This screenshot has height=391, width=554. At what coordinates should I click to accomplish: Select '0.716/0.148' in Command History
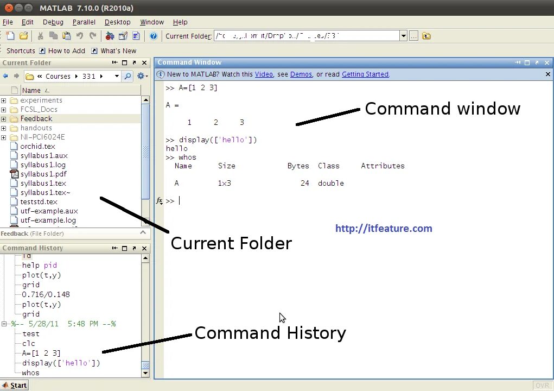[x=46, y=294]
